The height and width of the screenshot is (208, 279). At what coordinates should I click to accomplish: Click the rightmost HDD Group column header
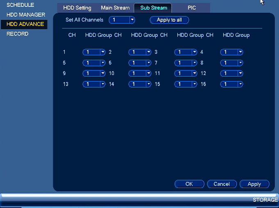236,35
